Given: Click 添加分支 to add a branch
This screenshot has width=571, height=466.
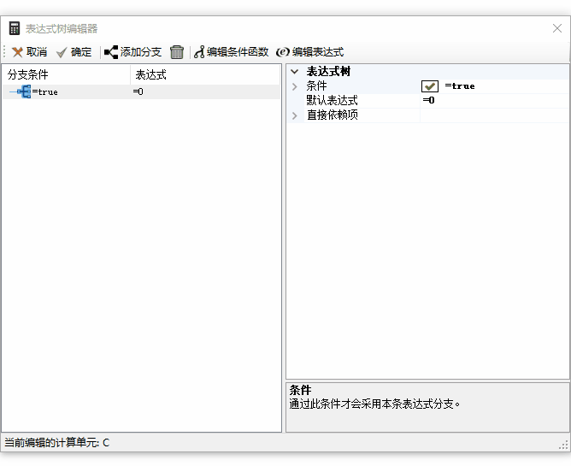Looking at the screenshot, I should click(x=132, y=52).
